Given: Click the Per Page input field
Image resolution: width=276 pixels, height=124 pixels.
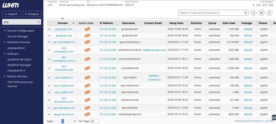Looking at the screenshot, I should coord(95,121).
